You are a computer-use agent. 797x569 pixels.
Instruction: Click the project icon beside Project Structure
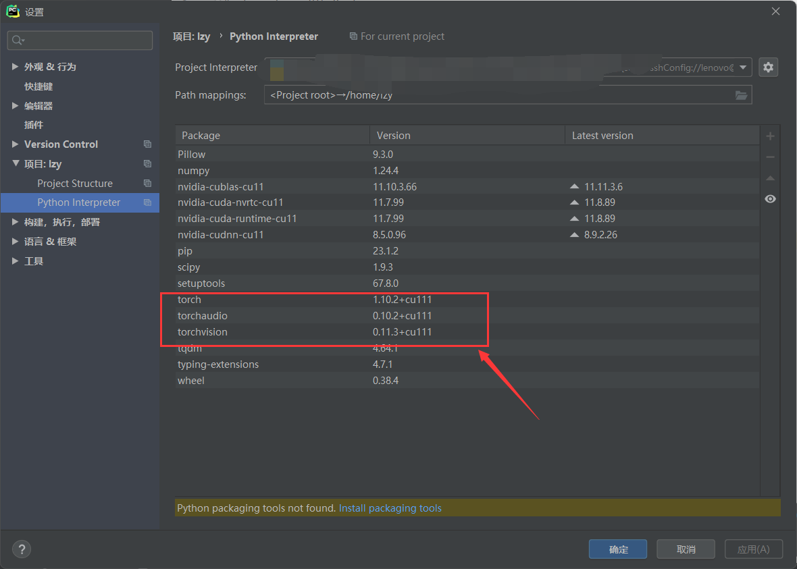click(x=147, y=184)
